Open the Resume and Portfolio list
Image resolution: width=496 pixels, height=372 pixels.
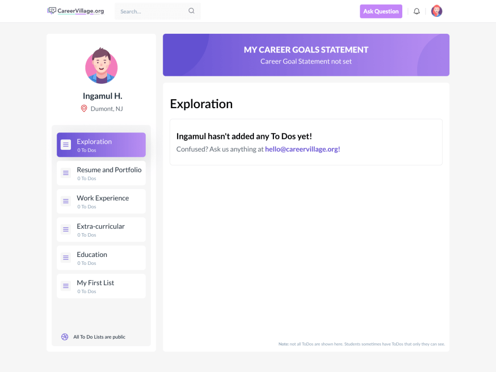[x=101, y=173]
